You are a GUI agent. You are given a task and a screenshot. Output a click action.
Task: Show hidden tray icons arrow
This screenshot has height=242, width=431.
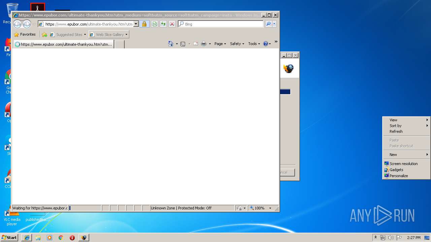point(375,238)
